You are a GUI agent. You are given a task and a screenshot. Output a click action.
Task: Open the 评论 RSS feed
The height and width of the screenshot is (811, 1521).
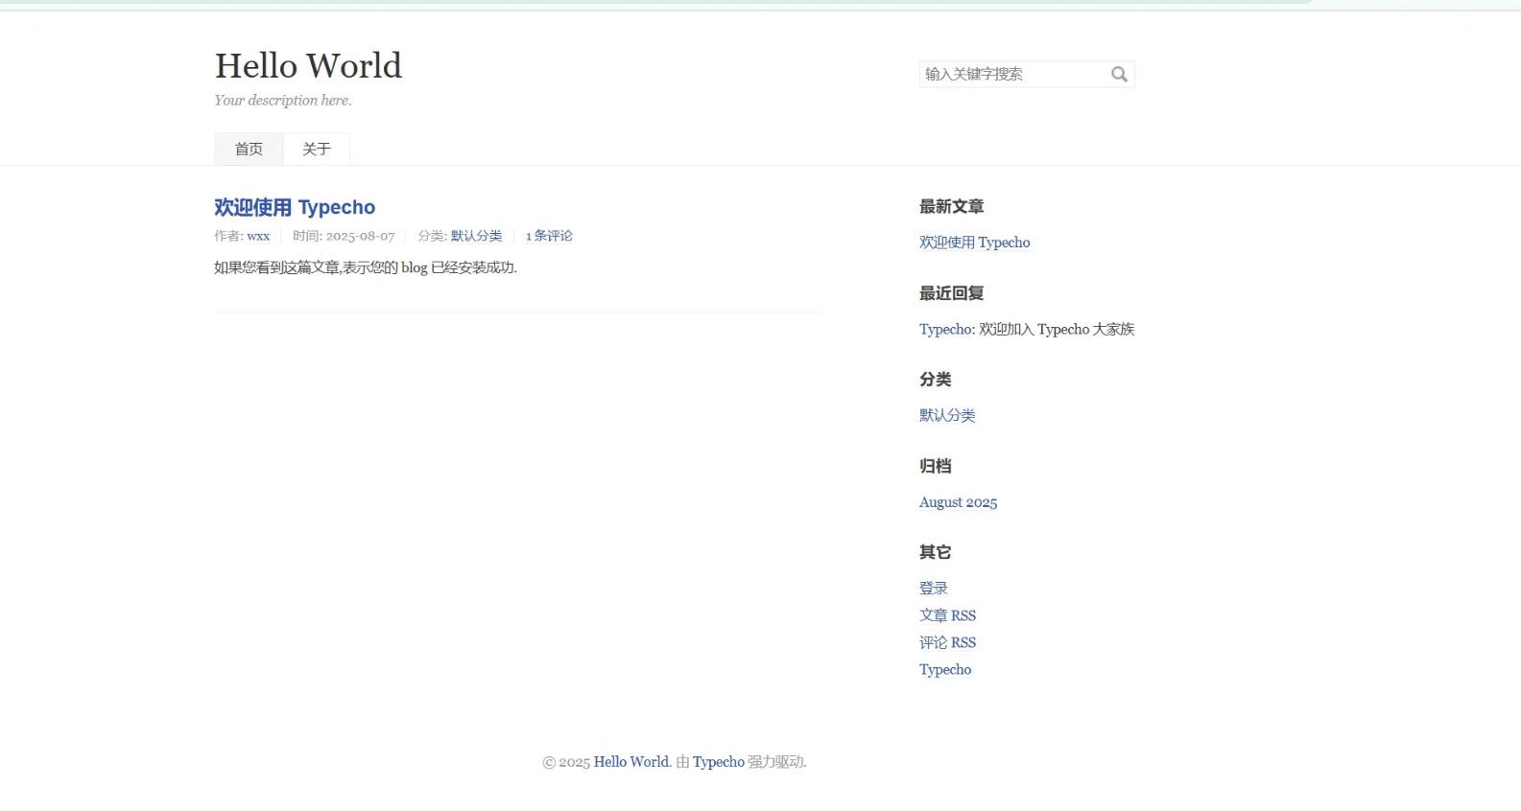click(947, 643)
